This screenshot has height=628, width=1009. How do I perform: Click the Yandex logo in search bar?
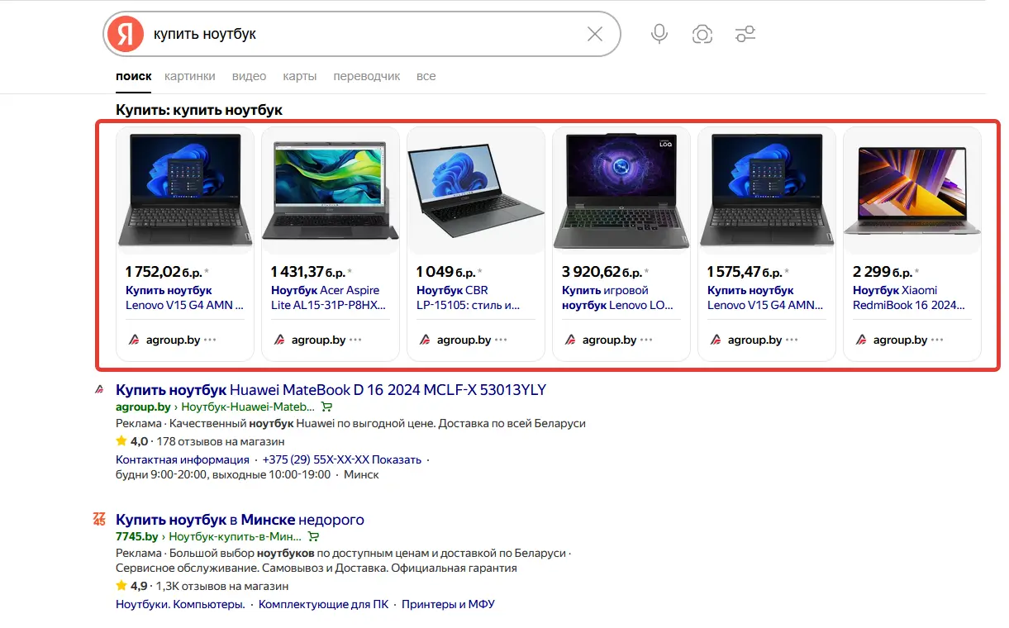(x=126, y=34)
